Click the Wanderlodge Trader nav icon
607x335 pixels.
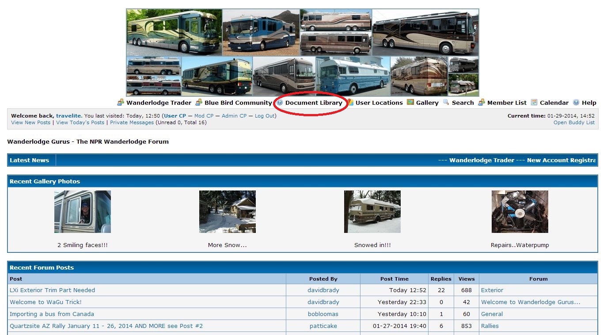tap(121, 103)
